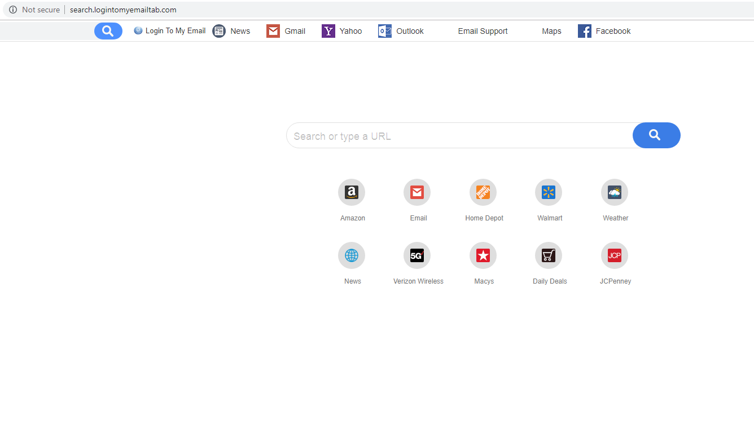Open the Macys star shortcut icon
The height and width of the screenshot is (424, 754).
[x=483, y=255]
